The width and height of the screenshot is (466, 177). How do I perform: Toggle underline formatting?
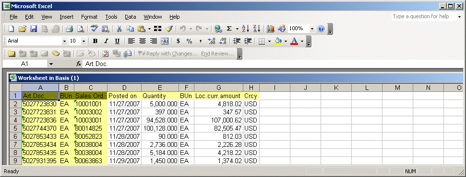tap(118, 41)
